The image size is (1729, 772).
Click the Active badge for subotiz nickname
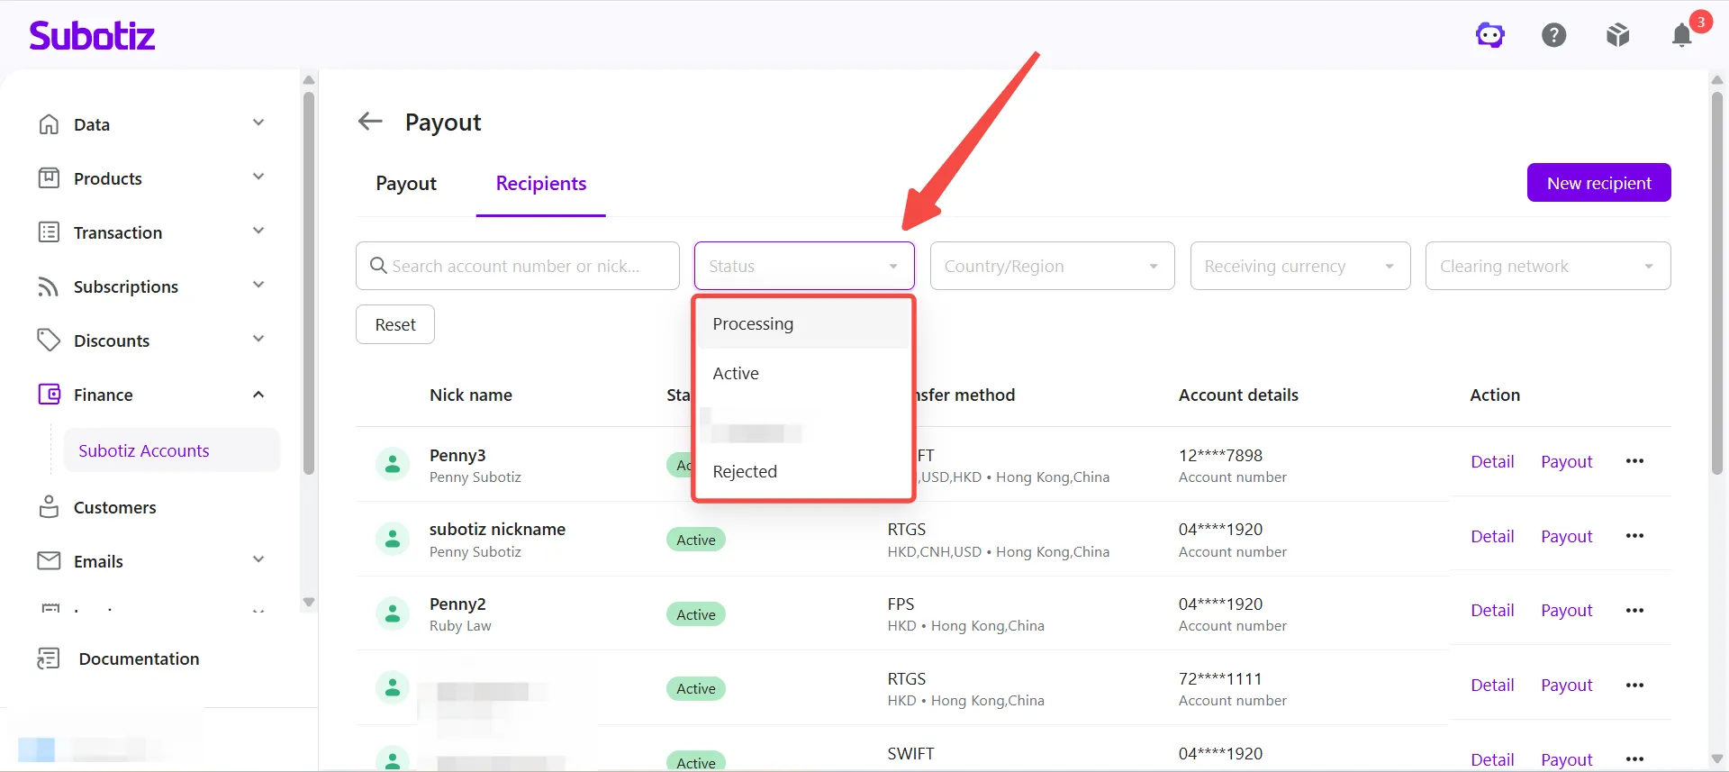click(696, 540)
